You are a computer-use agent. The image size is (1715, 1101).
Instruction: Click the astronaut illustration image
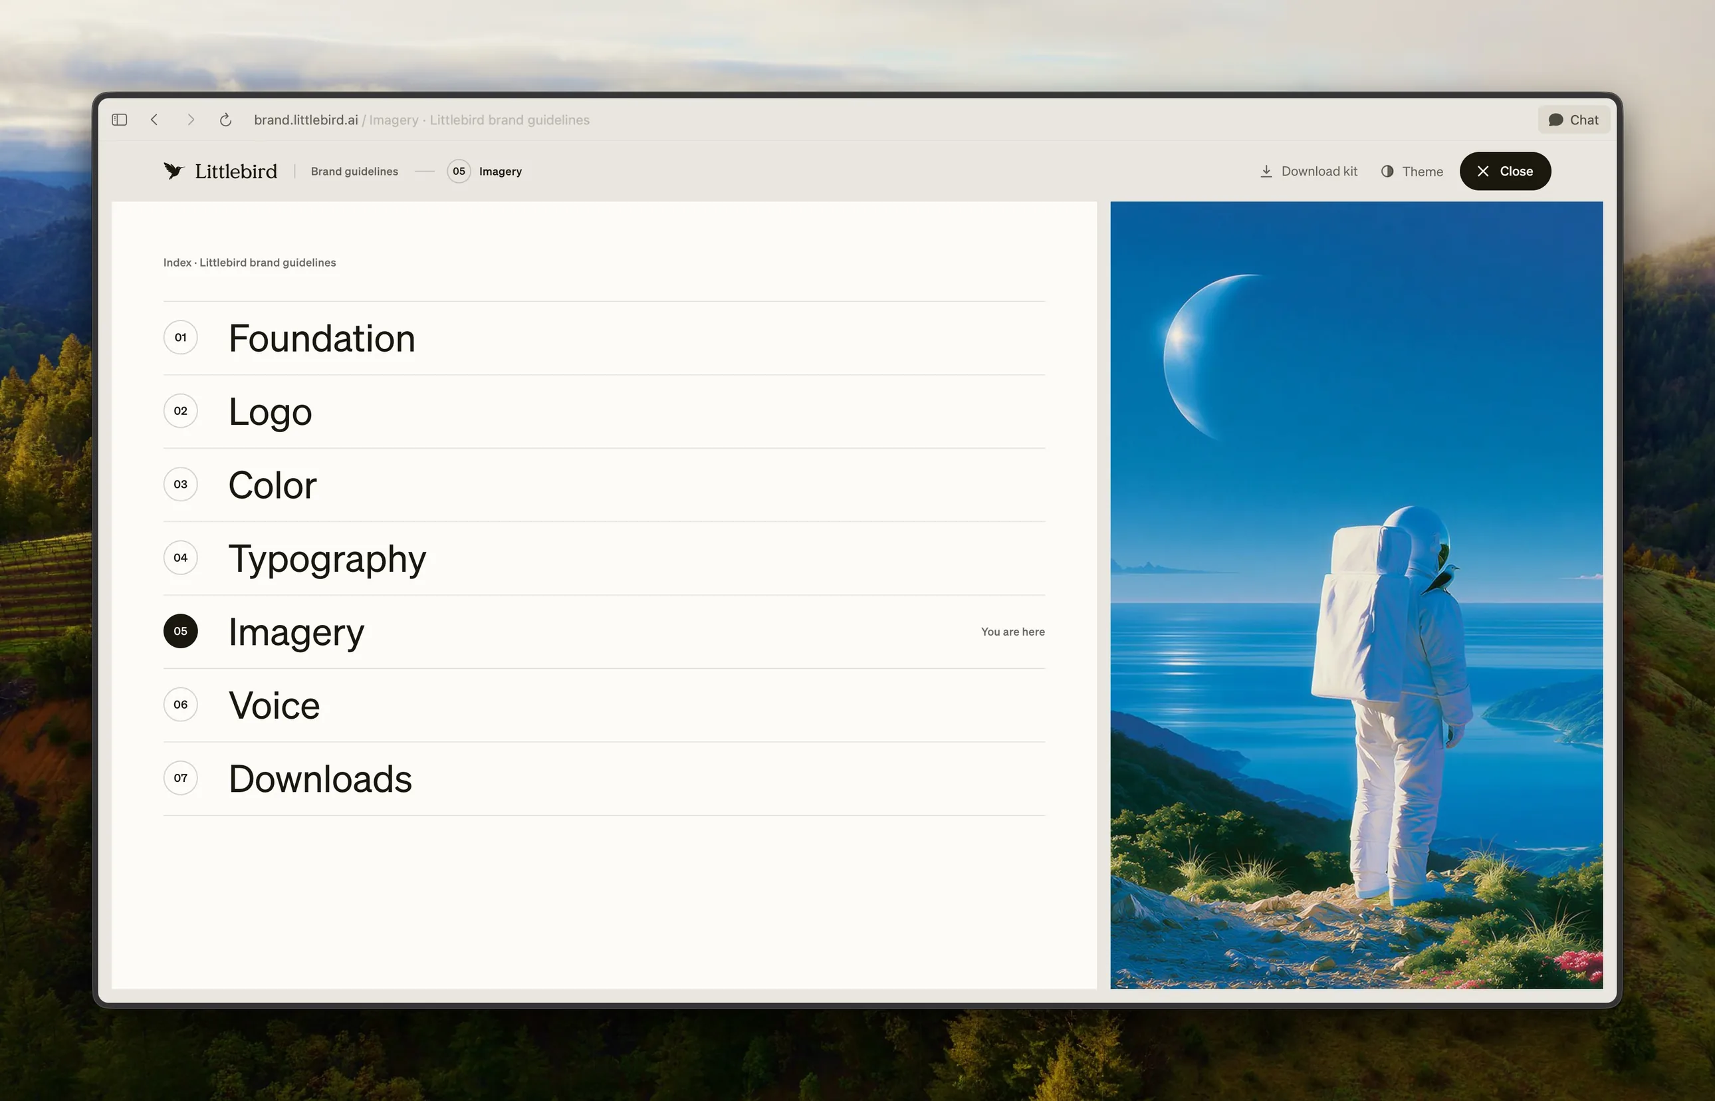click(1356, 596)
